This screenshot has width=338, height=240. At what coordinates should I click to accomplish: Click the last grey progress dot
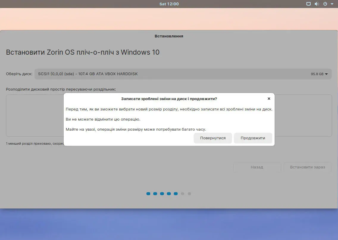coord(189,194)
